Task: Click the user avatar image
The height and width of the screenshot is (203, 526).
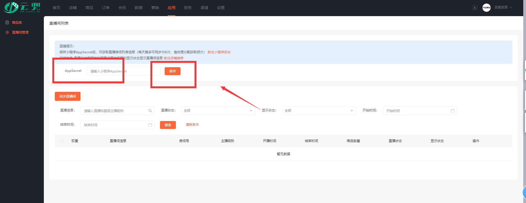Action: coord(487,8)
